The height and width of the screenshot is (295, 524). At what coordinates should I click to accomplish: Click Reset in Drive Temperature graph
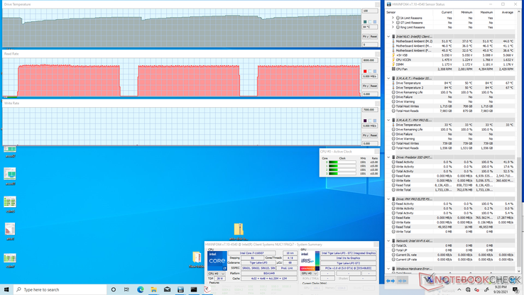(373, 36)
